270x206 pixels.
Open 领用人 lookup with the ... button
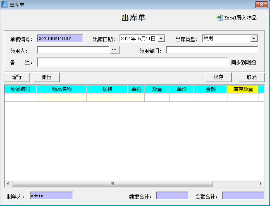pyautogui.click(x=114, y=50)
